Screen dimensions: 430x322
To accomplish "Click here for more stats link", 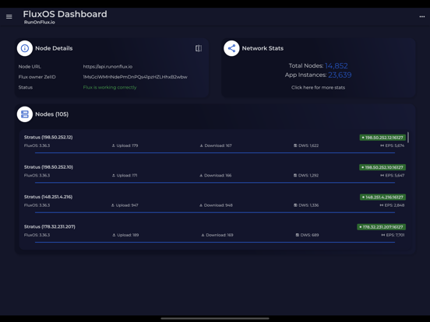I will tap(318, 88).
